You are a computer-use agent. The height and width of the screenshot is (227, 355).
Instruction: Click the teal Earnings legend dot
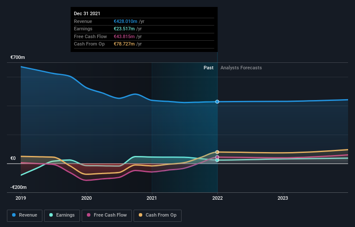pos(51,215)
